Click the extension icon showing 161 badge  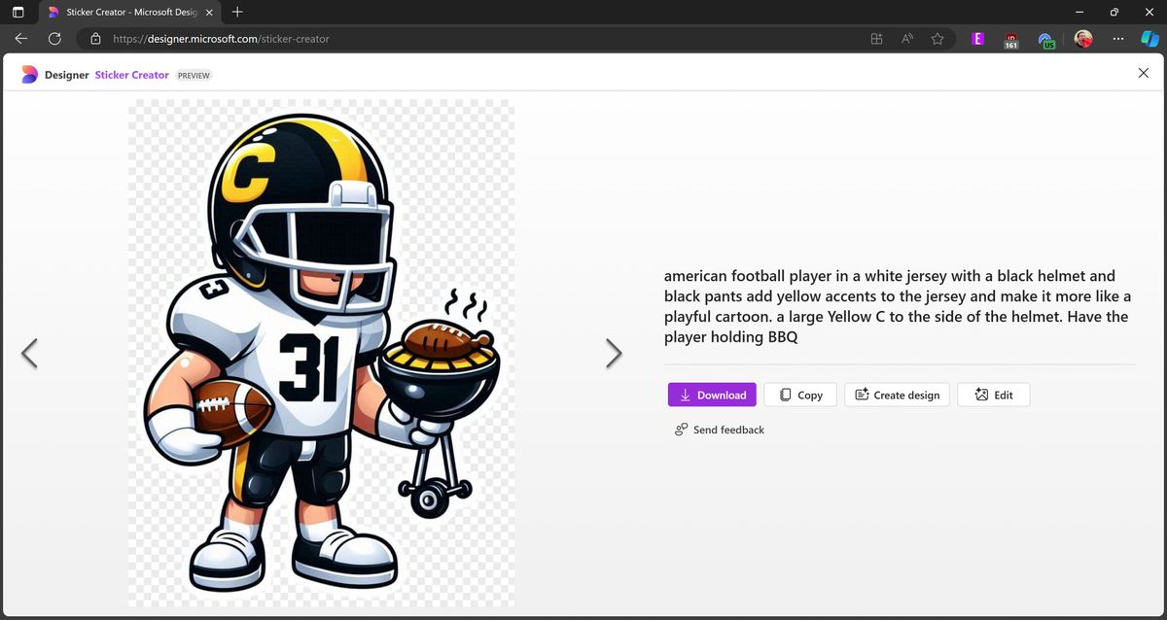[x=1011, y=39]
